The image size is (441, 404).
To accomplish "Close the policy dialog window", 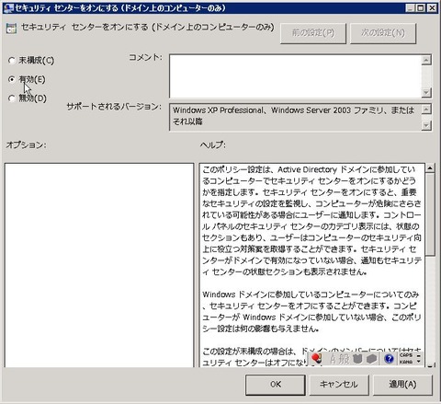I will tap(432, 7).
